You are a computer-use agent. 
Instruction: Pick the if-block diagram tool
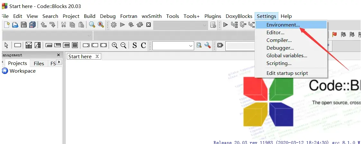coord(29,45)
